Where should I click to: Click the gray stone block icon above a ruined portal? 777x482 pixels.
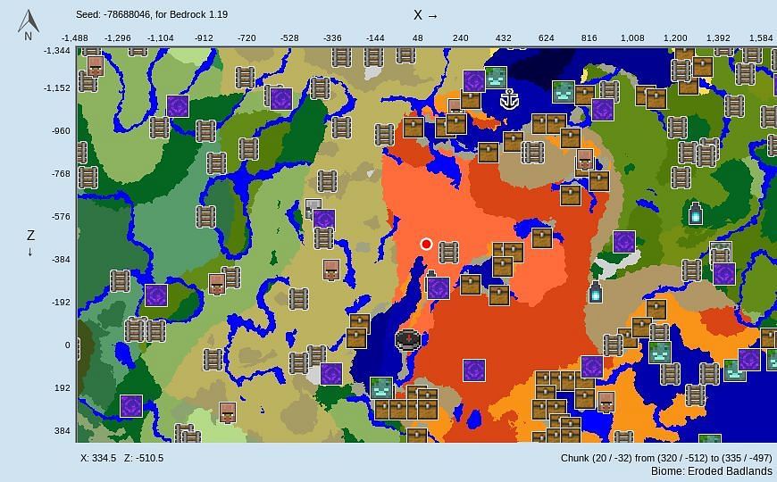tap(313, 208)
